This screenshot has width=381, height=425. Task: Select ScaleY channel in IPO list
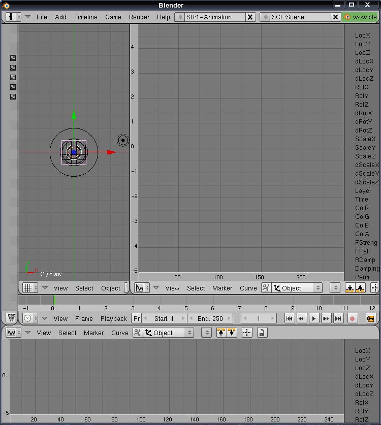[365, 148]
